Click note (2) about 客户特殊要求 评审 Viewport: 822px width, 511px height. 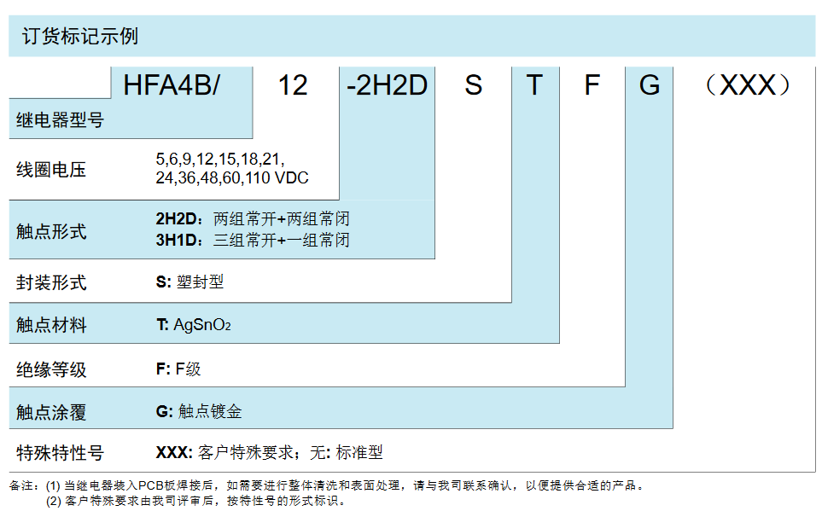(x=196, y=501)
